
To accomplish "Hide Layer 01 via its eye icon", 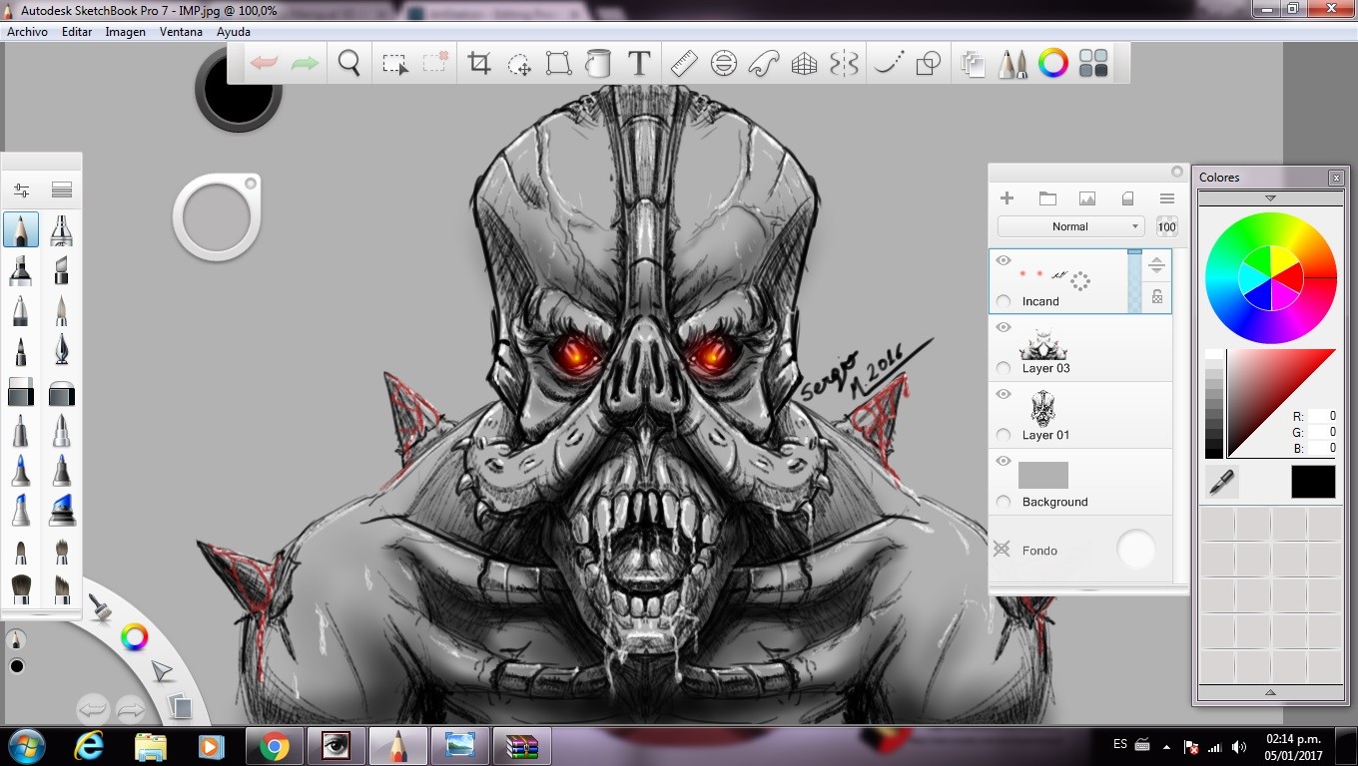I will 1004,395.
